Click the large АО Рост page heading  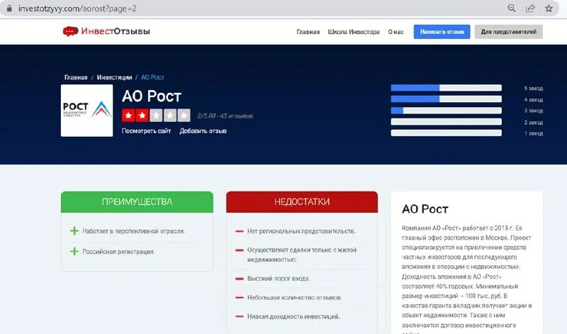pos(152,96)
